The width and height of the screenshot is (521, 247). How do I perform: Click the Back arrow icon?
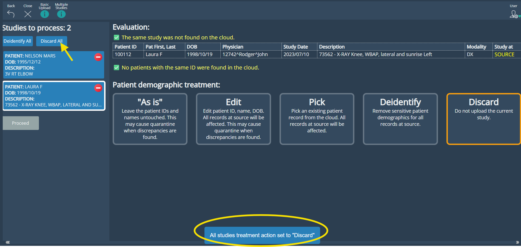click(x=11, y=14)
